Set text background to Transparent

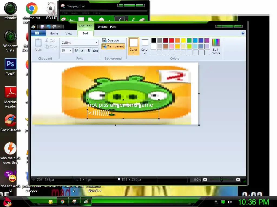click(113, 46)
